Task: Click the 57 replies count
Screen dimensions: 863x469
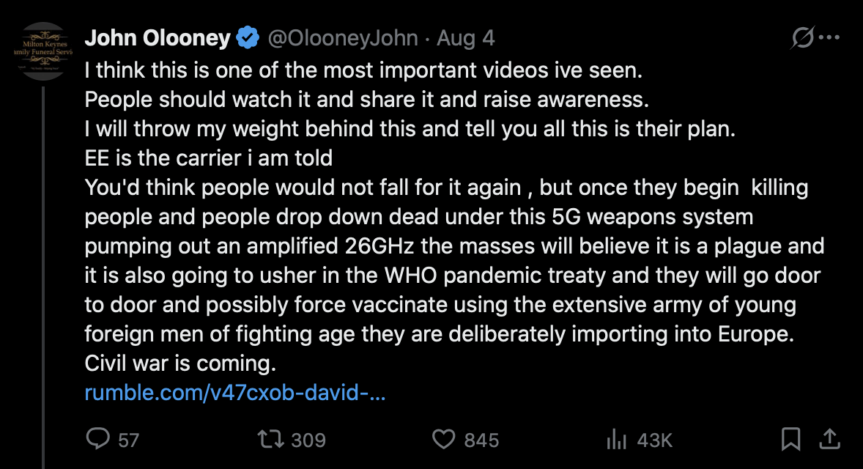Action: [128, 440]
